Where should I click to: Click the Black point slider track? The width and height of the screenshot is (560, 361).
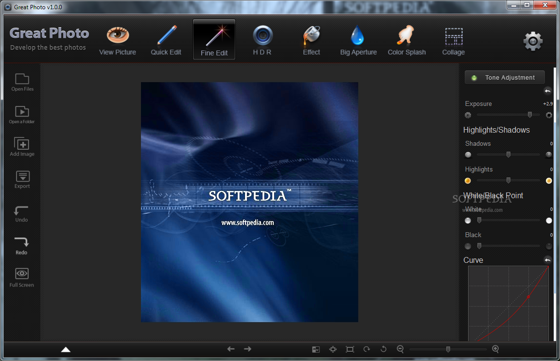click(508, 246)
